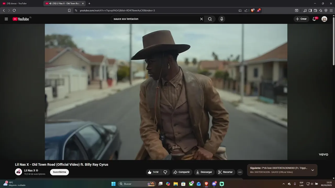This screenshot has height=188, width=335.
Task: Open YouTube notifications bell
Action: (x=315, y=19)
